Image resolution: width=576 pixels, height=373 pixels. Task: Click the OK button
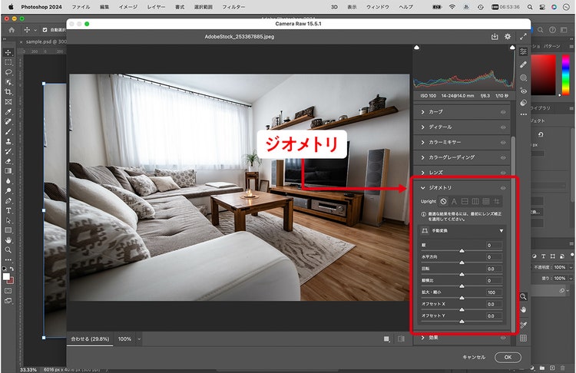point(508,357)
